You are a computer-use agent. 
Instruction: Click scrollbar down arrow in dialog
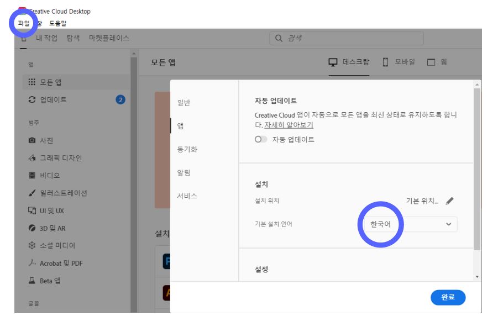click(x=477, y=277)
